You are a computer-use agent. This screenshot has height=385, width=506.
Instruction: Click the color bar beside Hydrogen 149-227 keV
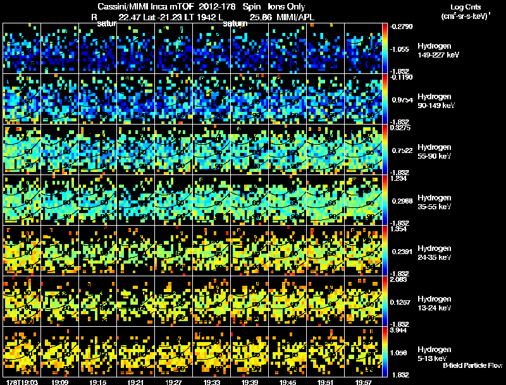(x=385, y=49)
